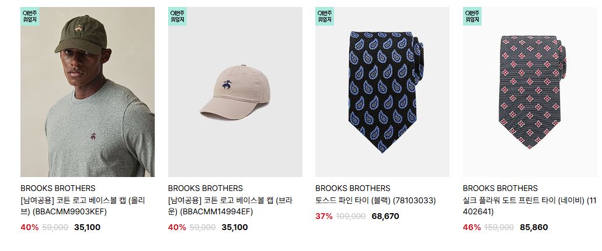
Task: Open BROOKS BROTHERS brand link under flower tie
Action: [500, 188]
